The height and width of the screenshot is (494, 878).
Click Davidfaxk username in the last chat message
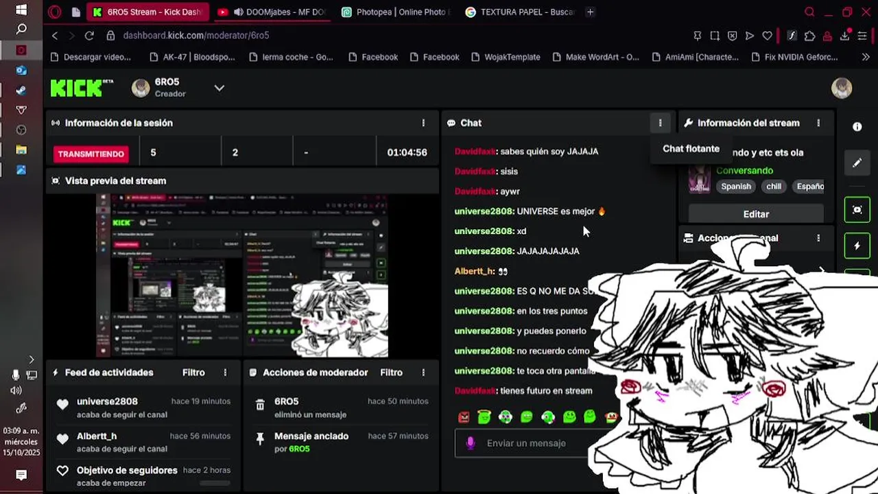pos(475,390)
